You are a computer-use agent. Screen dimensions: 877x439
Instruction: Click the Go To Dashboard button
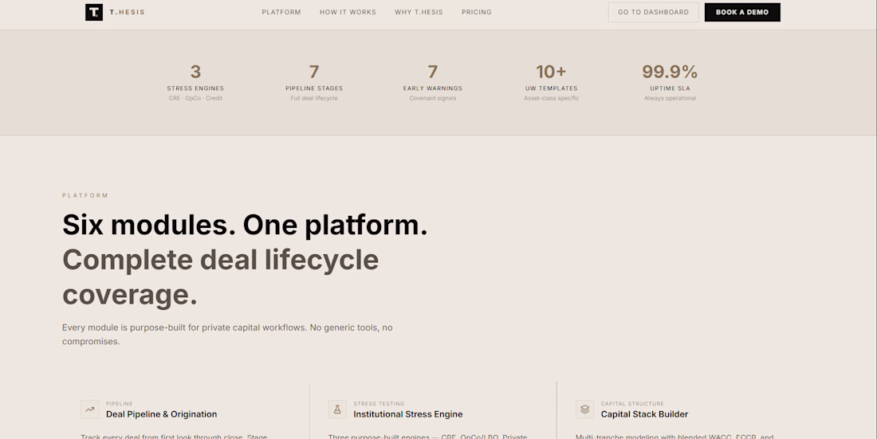(653, 12)
